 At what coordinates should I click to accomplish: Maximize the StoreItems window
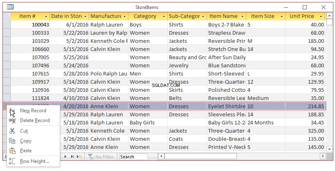(x=305, y=7)
